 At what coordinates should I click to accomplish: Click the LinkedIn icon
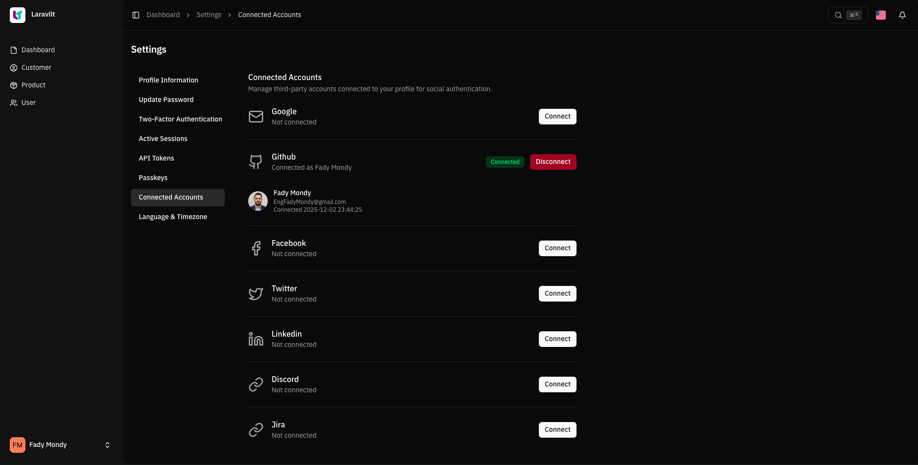tap(256, 339)
